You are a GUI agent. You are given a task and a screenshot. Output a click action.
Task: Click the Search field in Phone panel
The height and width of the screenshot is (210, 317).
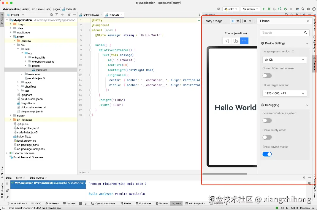coord(285,33)
